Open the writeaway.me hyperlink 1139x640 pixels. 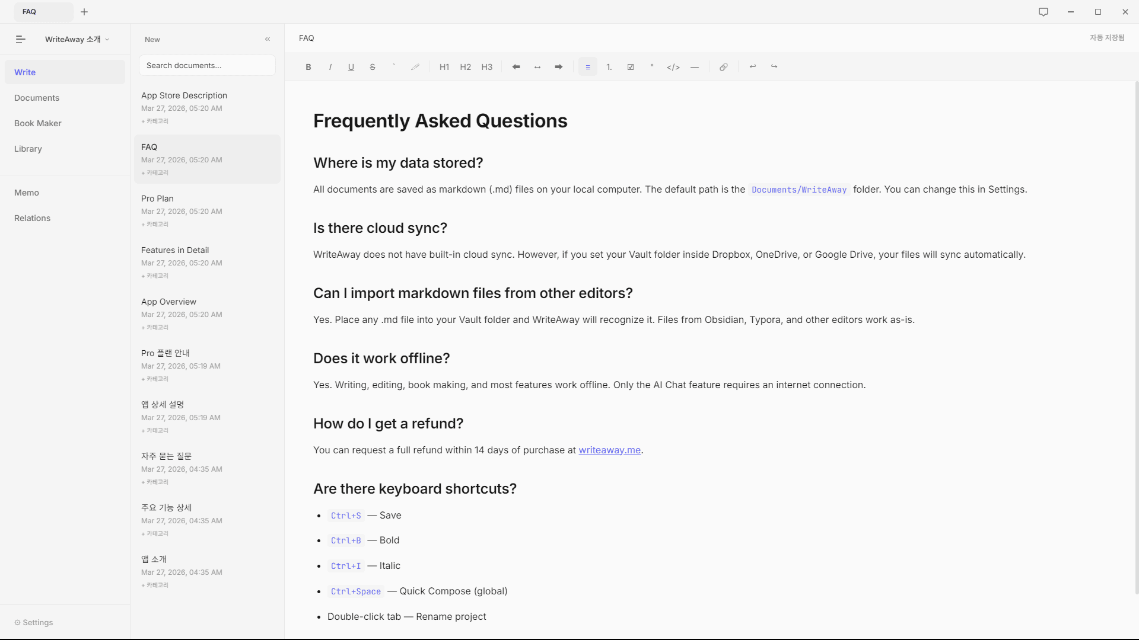pyautogui.click(x=609, y=450)
